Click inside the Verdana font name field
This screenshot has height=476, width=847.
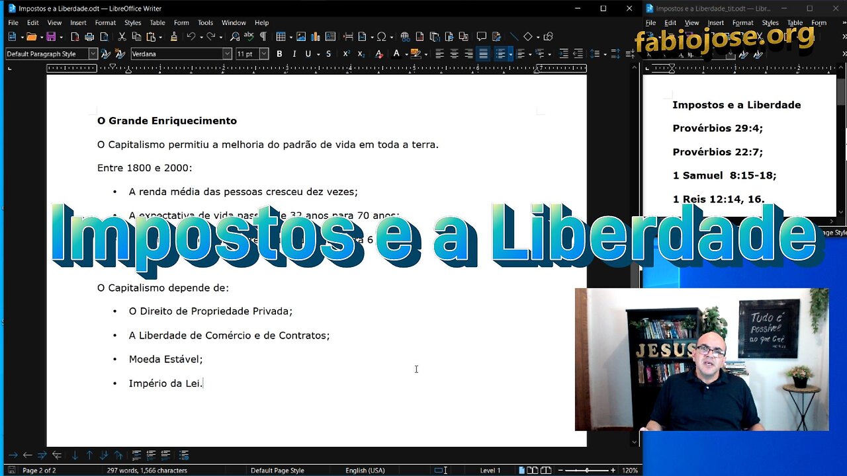pos(176,54)
